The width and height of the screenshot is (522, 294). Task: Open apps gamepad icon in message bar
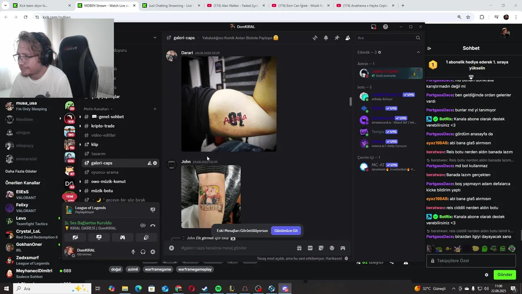(x=343, y=248)
